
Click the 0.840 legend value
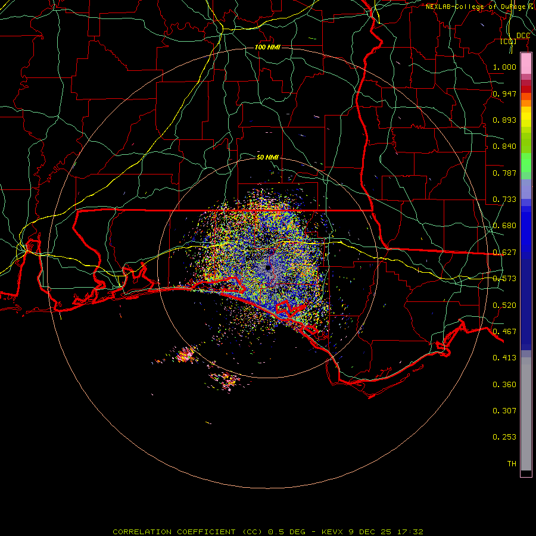tap(504, 147)
